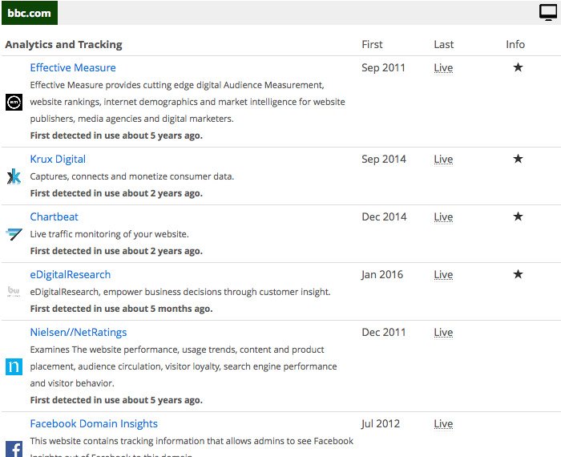This screenshot has height=457, width=561.
Task: Click Live status for eDigitalResearch
Action: 443,274
